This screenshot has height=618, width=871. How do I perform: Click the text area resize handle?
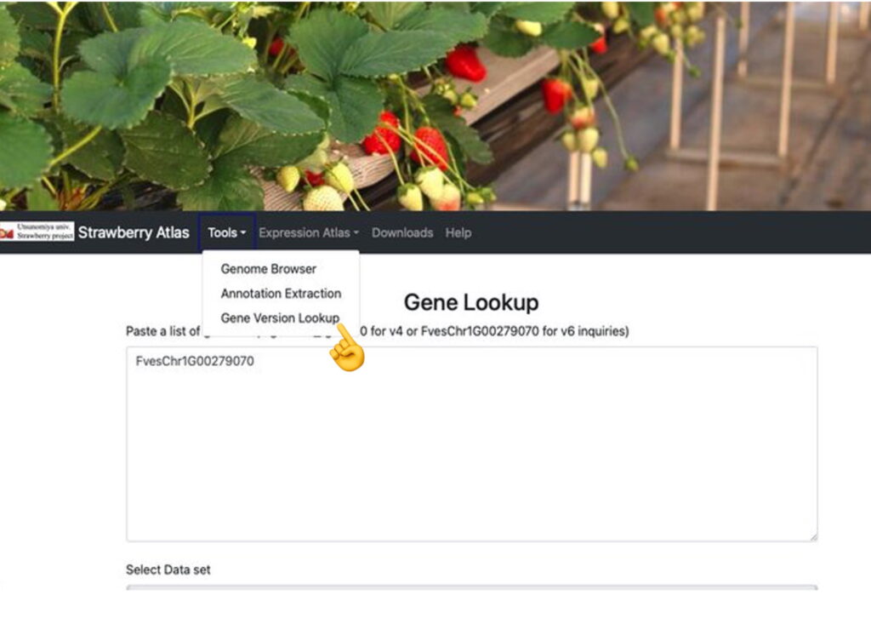point(813,537)
